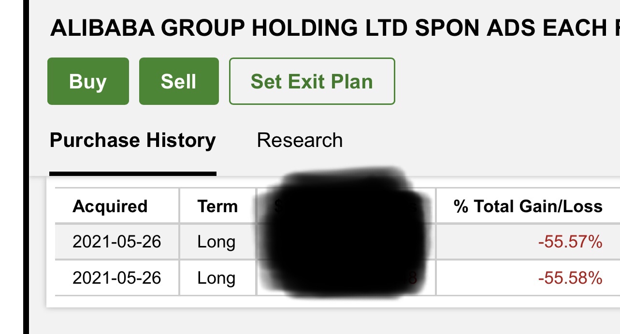This screenshot has width=620, height=334.
Task: Open Set Exit Plan
Action: 312,81
